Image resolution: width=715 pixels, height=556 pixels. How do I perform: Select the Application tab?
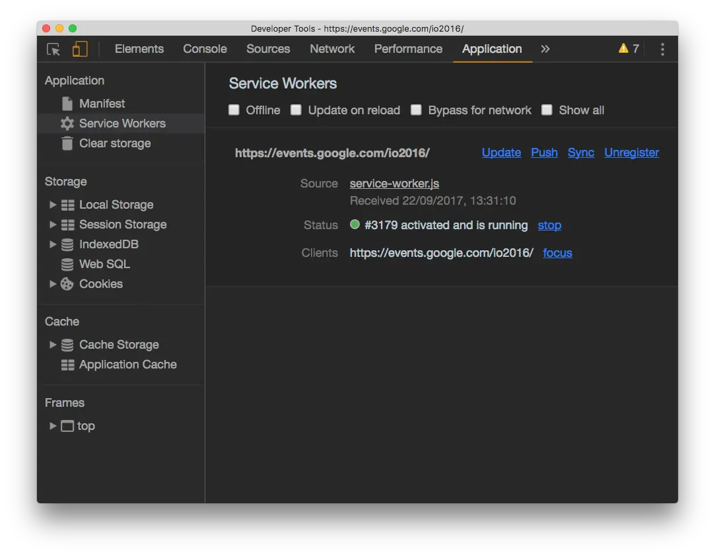(492, 49)
